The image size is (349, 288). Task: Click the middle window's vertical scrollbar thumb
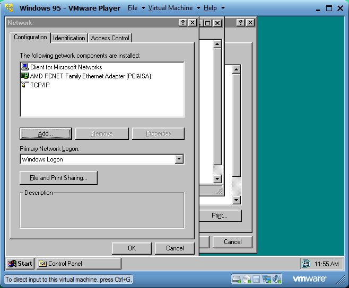(x=217, y=106)
